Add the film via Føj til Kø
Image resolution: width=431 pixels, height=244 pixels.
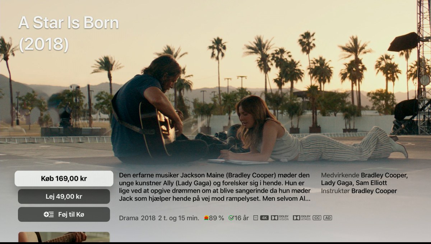[x=64, y=215]
